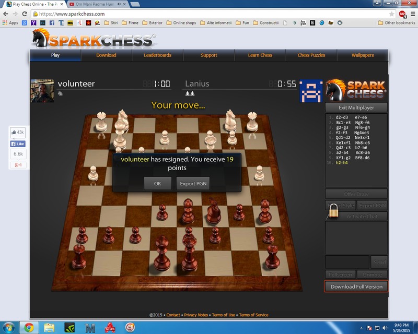This screenshot has width=418, height=334.
Task: Open the Exterior bookmarks folder
Action: point(152,23)
